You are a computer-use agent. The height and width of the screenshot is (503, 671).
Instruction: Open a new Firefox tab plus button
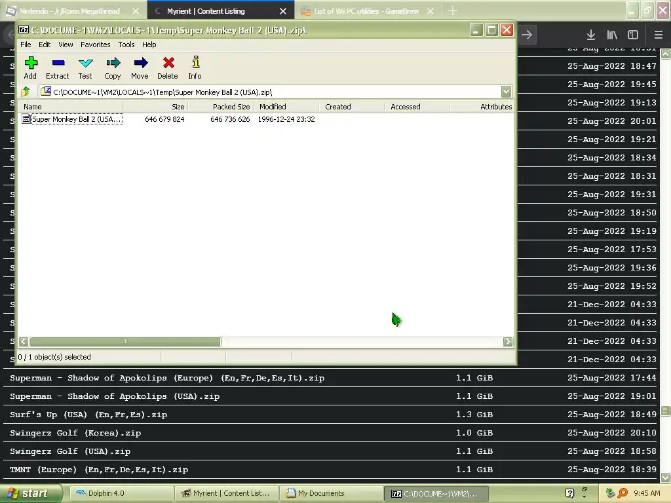[452, 10]
